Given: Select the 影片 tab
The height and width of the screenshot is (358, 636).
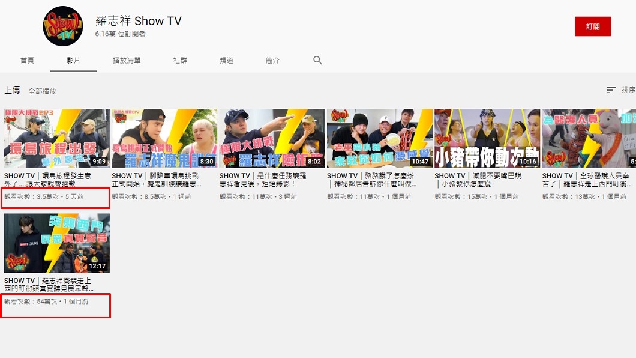Looking at the screenshot, I should 73,61.
